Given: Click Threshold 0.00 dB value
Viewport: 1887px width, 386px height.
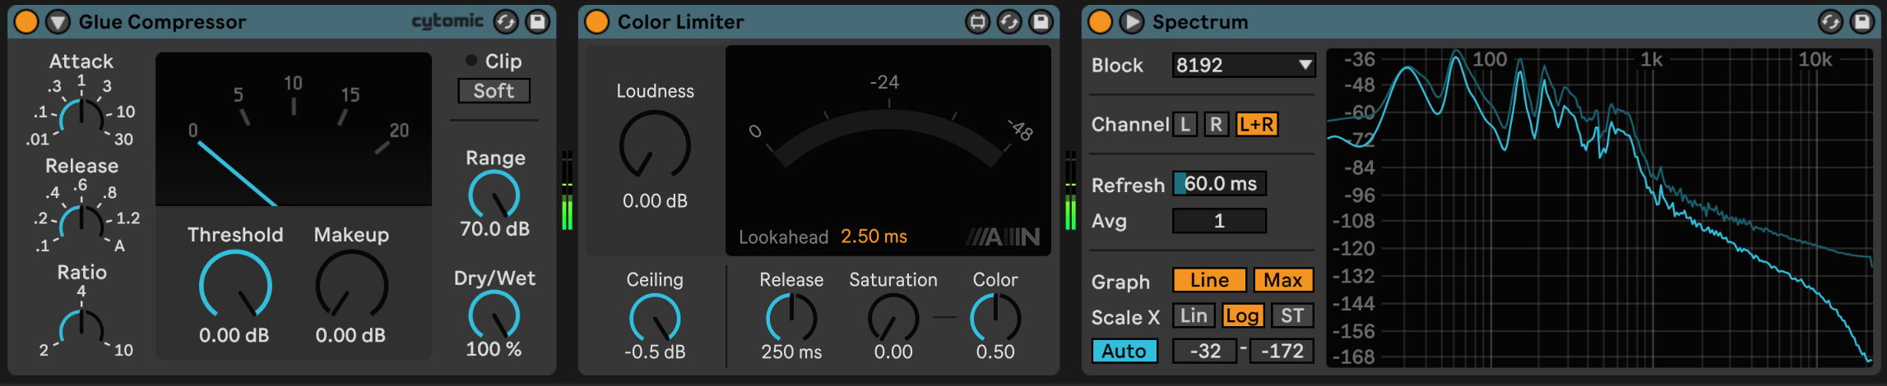Looking at the screenshot, I should click(x=234, y=336).
